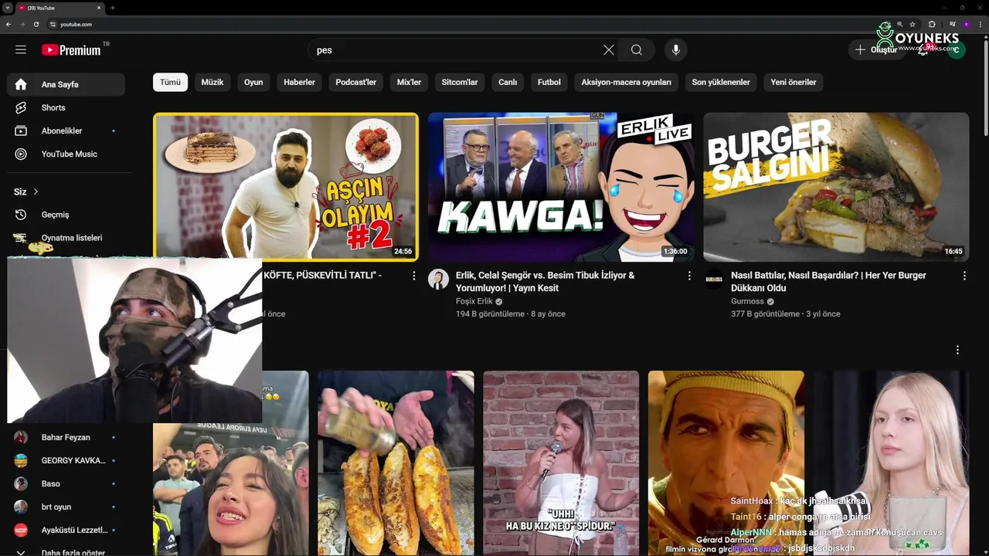
Task: Open Bahar Feyzan subscription
Action: tap(66, 437)
